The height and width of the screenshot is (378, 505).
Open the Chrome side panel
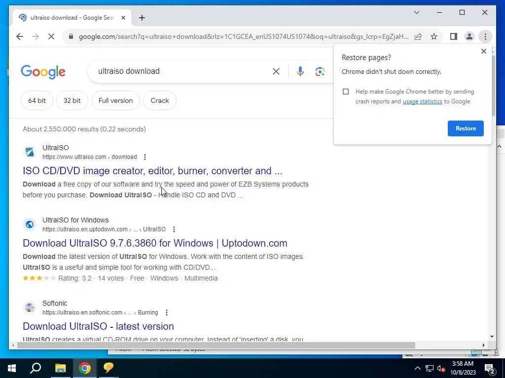pyautogui.click(x=454, y=36)
